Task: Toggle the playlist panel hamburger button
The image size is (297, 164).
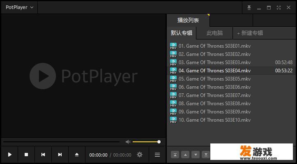Action: point(157,155)
